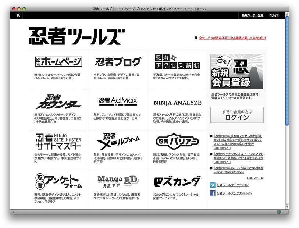The width and height of the screenshot is (299, 228).
Task: Click the 新規会員登録 banner image
Action: (x=236, y=71)
